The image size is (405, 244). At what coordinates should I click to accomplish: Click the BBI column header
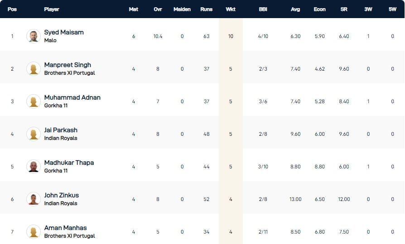(263, 9)
